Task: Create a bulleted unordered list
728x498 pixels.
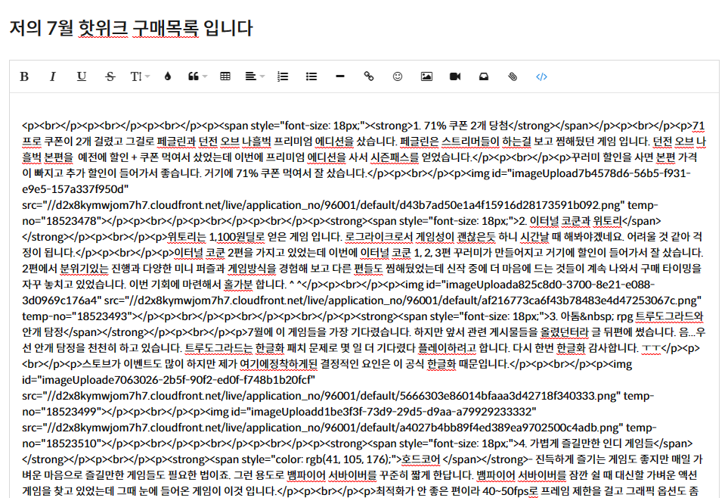Action: pos(311,76)
